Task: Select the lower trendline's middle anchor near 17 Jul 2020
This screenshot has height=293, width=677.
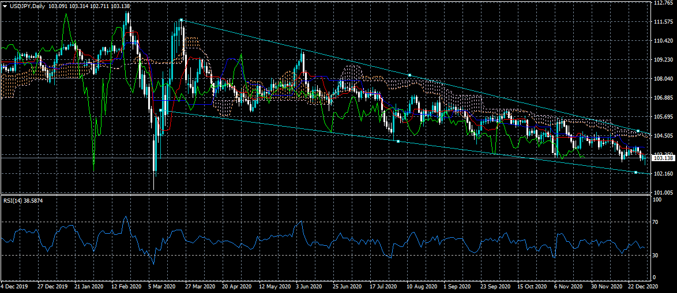Action: point(398,142)
